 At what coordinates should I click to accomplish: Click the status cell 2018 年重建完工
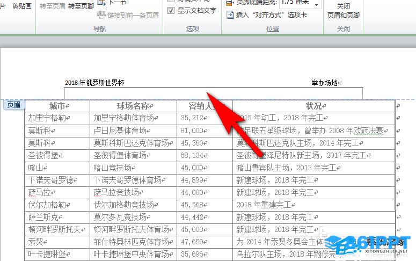coord(314,205)
